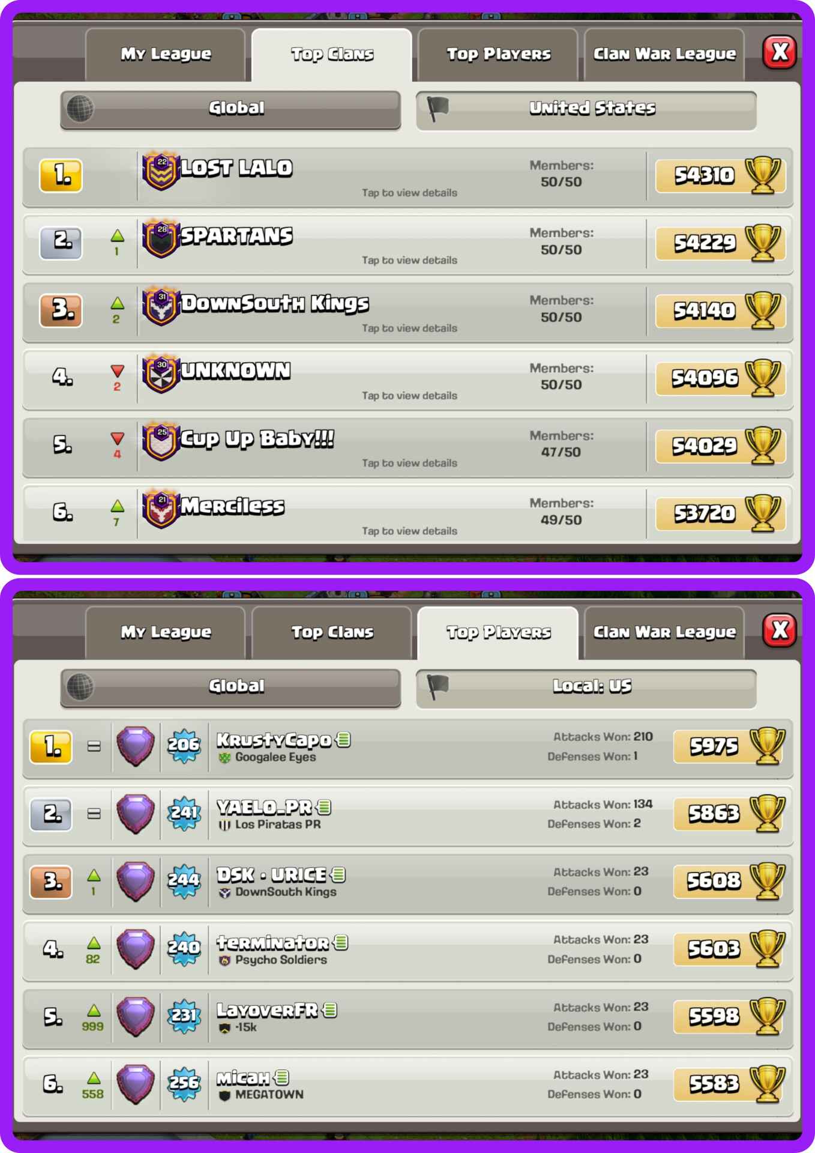Select United States filter
This screenshot has height=1153, width=815.
(586, 110)
